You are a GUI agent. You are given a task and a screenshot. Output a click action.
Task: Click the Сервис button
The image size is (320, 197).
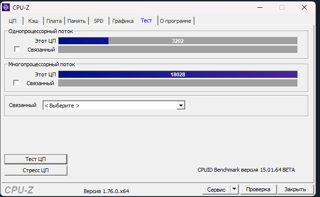point(216,190)
